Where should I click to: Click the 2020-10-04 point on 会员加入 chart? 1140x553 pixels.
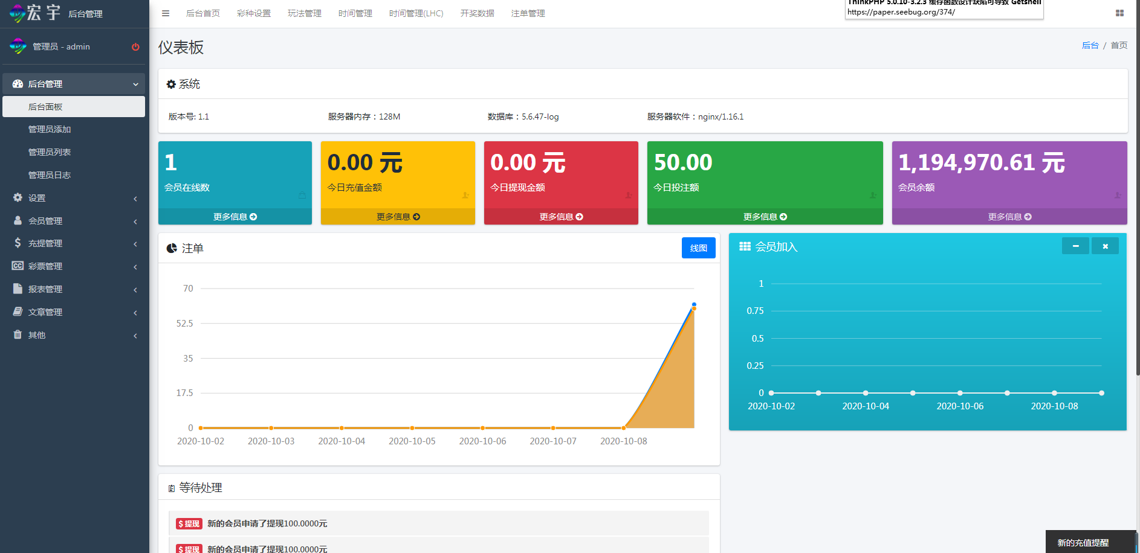point(866,393)
